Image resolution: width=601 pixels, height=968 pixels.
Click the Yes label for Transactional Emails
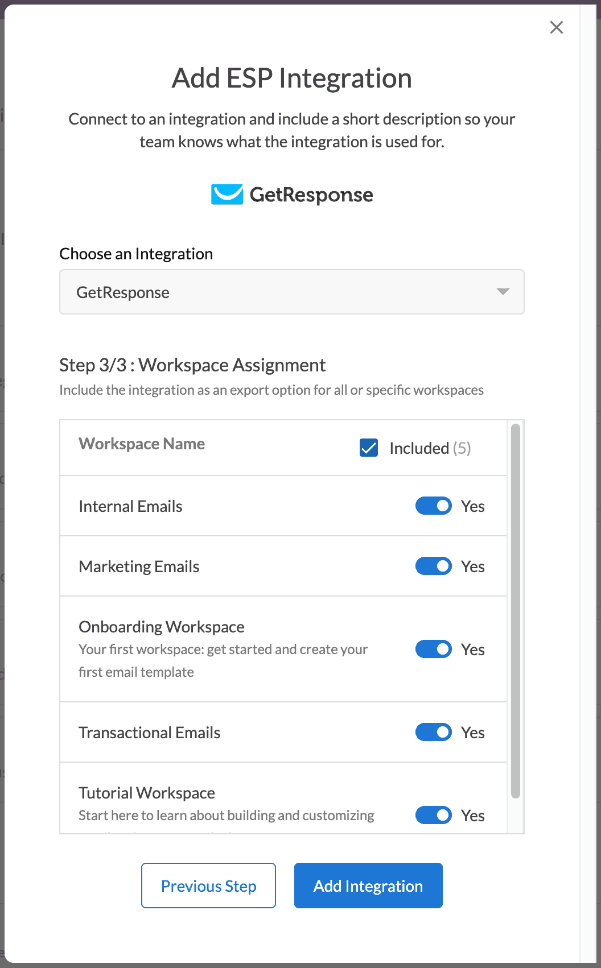click(x=473, y=733)
